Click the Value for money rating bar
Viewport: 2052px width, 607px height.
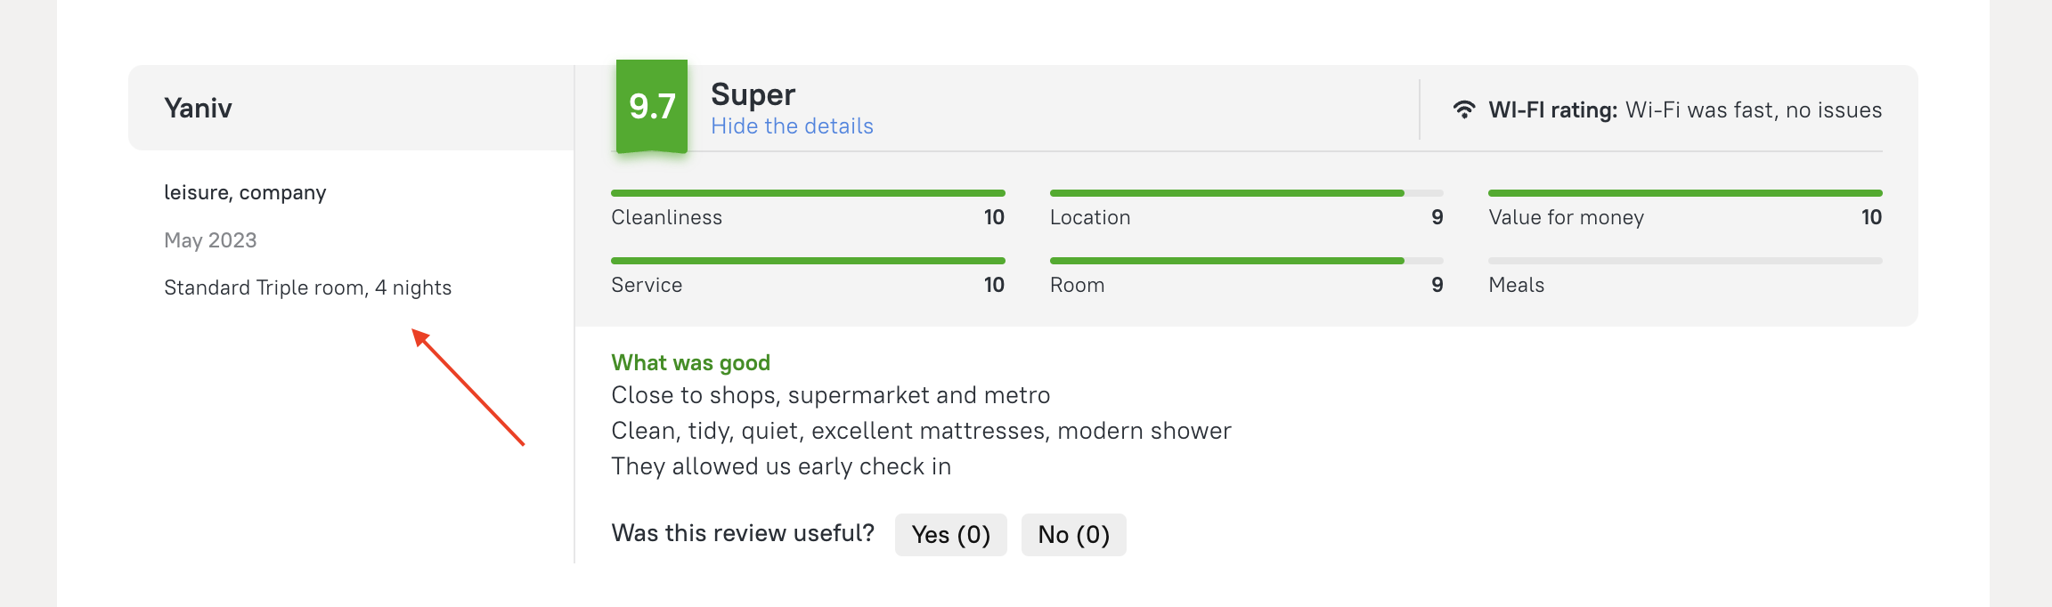(1685, 193)
